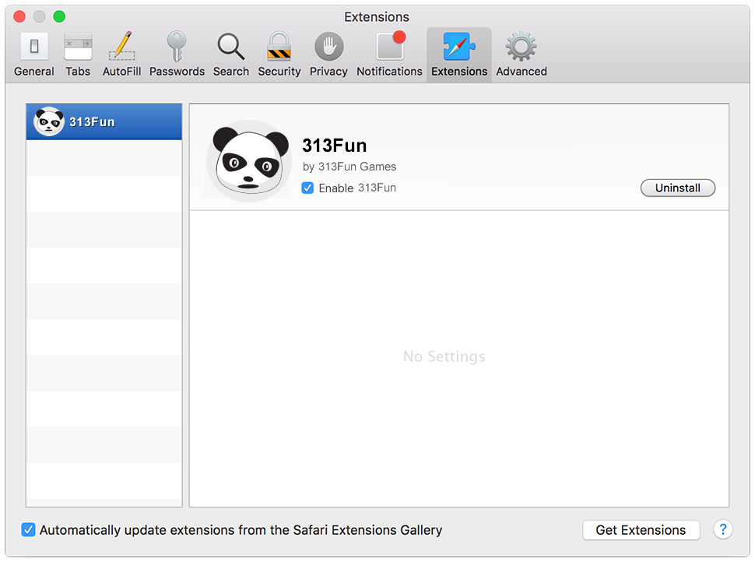This screenshot has width=755, height=562.
Task: Select the Extensions toolbar pane
Action: (459, 54)
